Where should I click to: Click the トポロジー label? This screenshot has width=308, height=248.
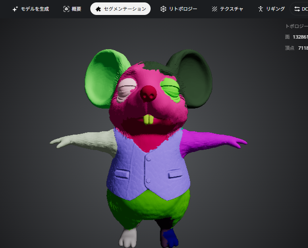click(296, 26)
